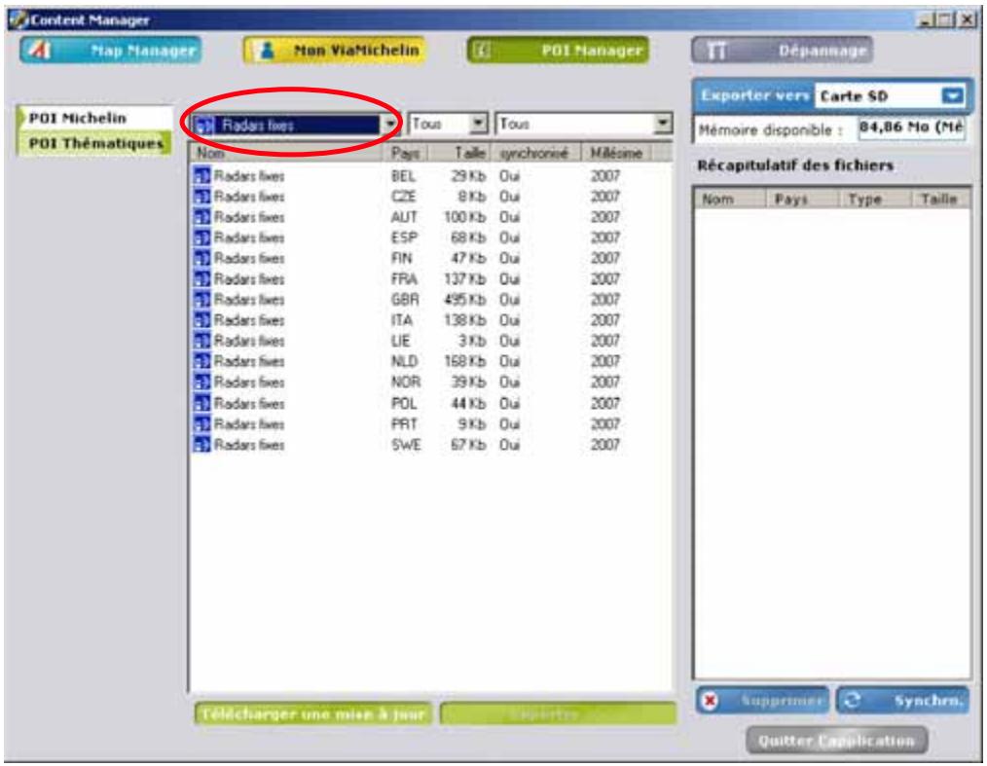Click radar icon of NOR row

click(202, 383)
